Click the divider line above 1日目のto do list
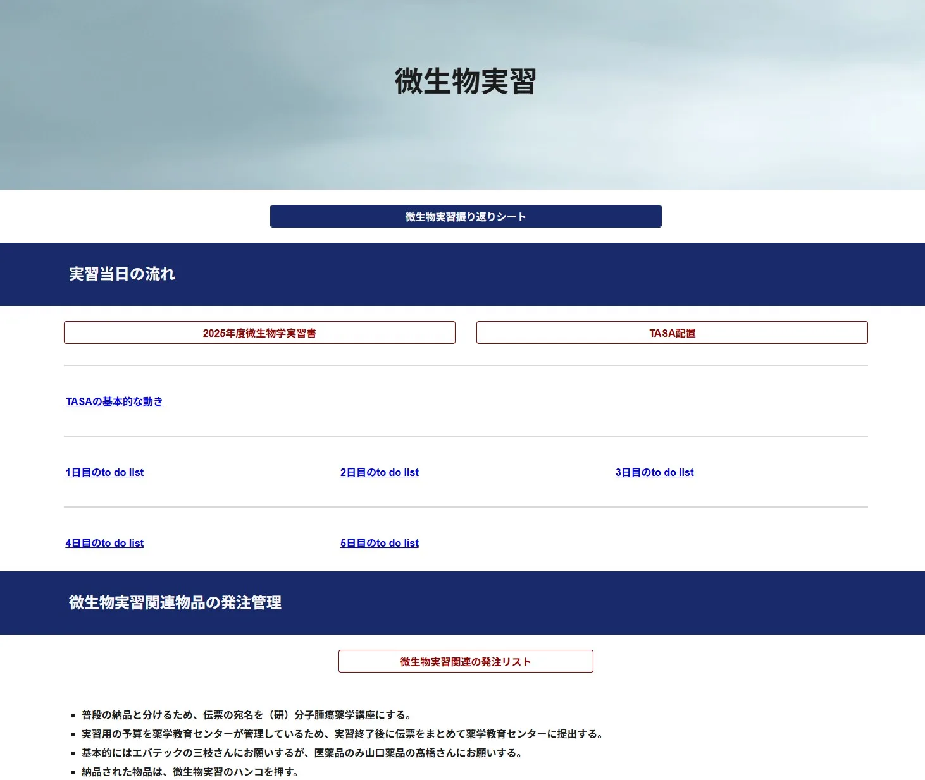925x780 pixels. 466,436
